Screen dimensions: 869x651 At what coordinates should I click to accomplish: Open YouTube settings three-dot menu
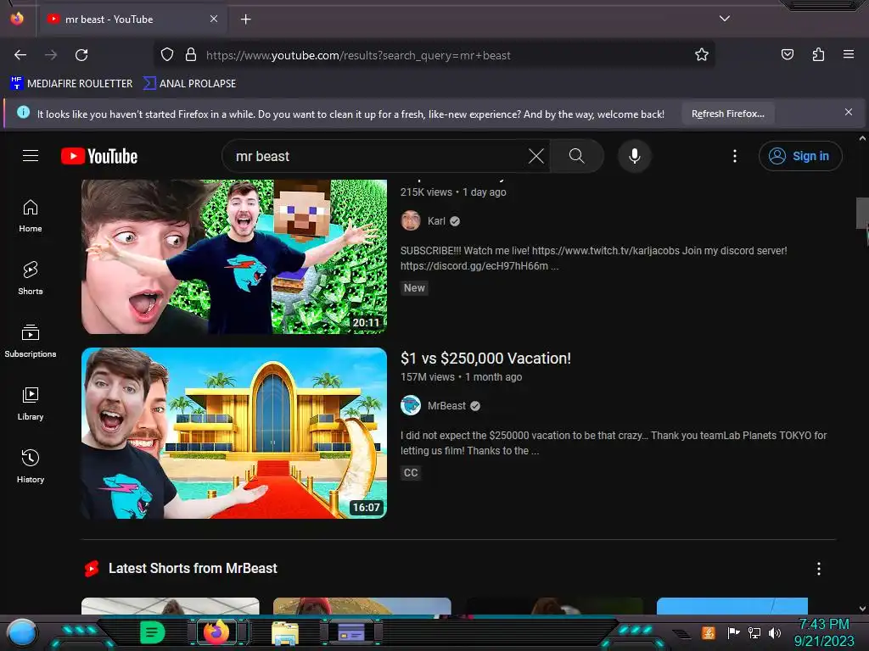coord(735,156)
